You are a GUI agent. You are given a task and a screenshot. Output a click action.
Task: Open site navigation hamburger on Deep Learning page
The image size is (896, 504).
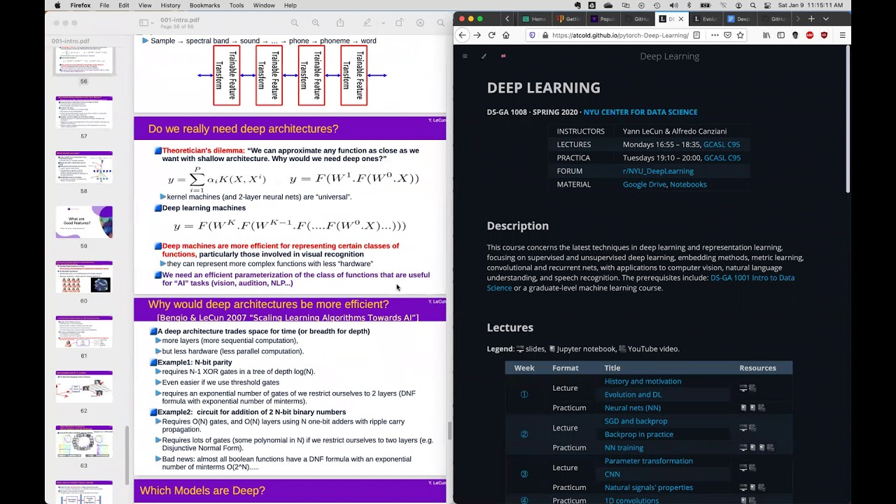465,56
